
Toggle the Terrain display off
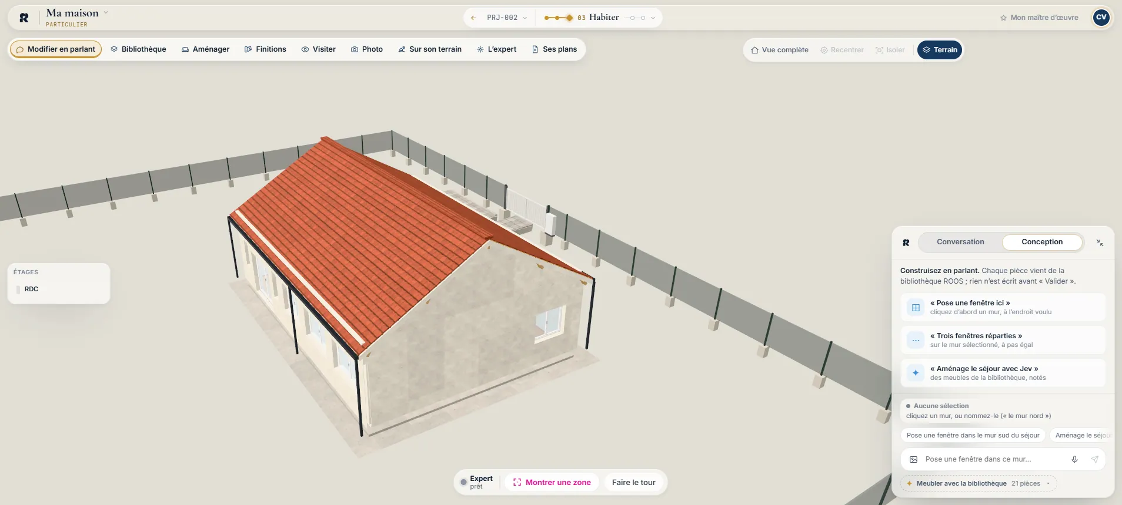click(940, 50)
